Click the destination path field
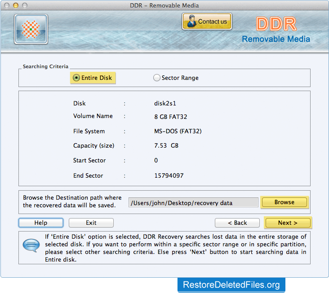Image resolution: width=329 pixels, height=293 pixels. pos(193,202)
